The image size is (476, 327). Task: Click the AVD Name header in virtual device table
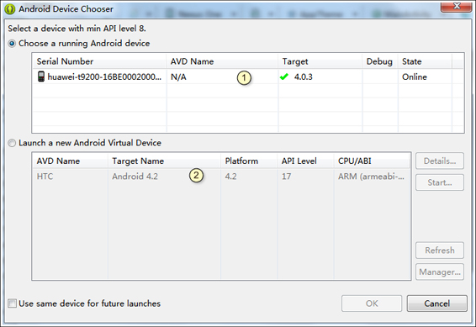70,161
